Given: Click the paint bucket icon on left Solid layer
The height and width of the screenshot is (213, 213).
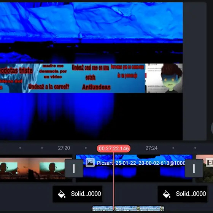Looking at the screenshot, I should pyautogui.click(x=62, y=194).
